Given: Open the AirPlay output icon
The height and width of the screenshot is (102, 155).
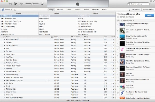Looking at the screenshot, I should 42,4.
